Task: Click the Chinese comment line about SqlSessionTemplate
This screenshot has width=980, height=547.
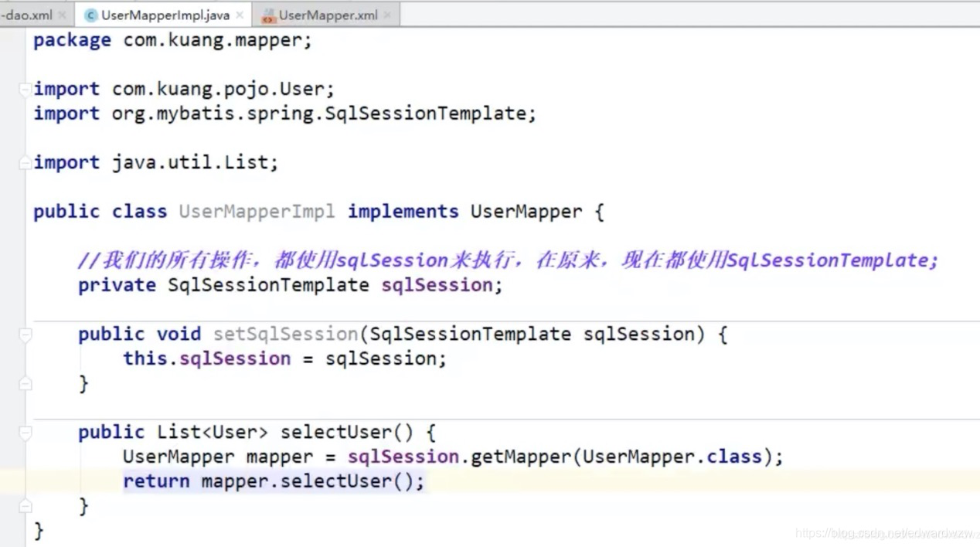Action: 508,260
